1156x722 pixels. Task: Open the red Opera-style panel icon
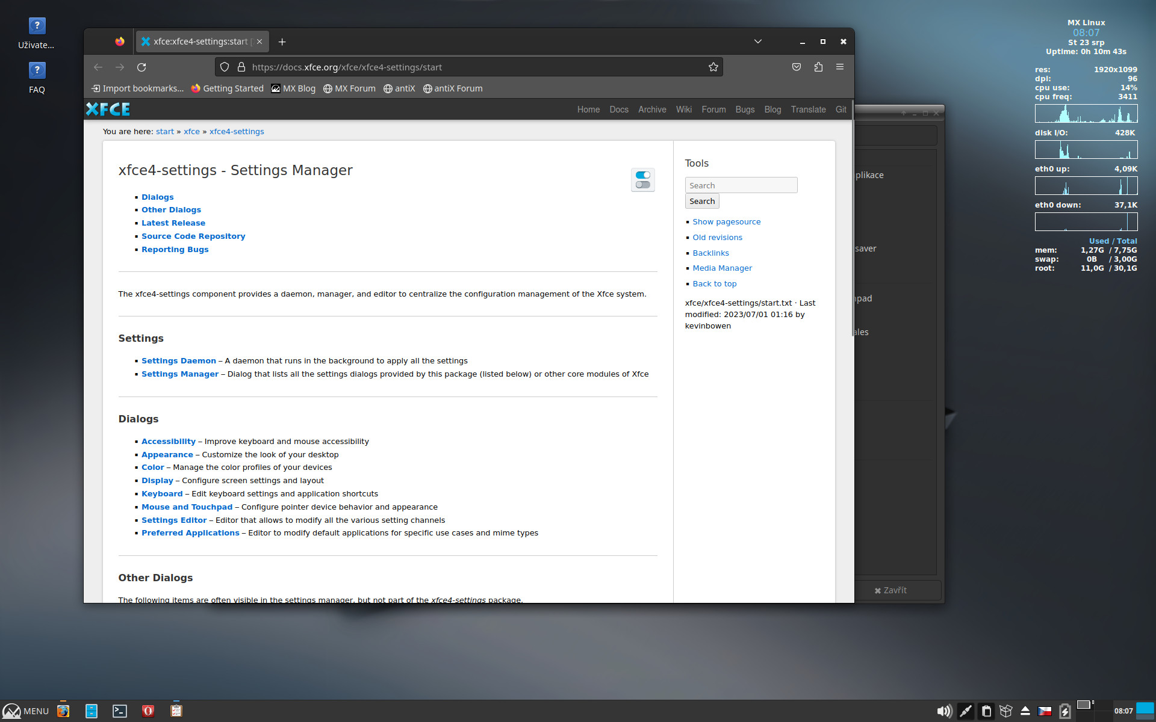(x=148, y=711)
